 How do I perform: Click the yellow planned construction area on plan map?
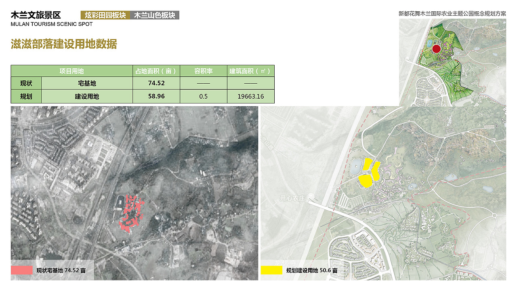(x=369, y=173)
